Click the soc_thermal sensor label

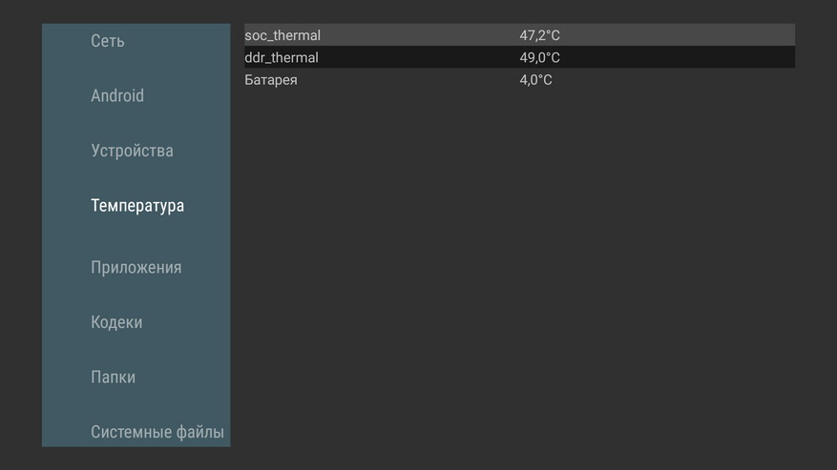pos(282,35)
